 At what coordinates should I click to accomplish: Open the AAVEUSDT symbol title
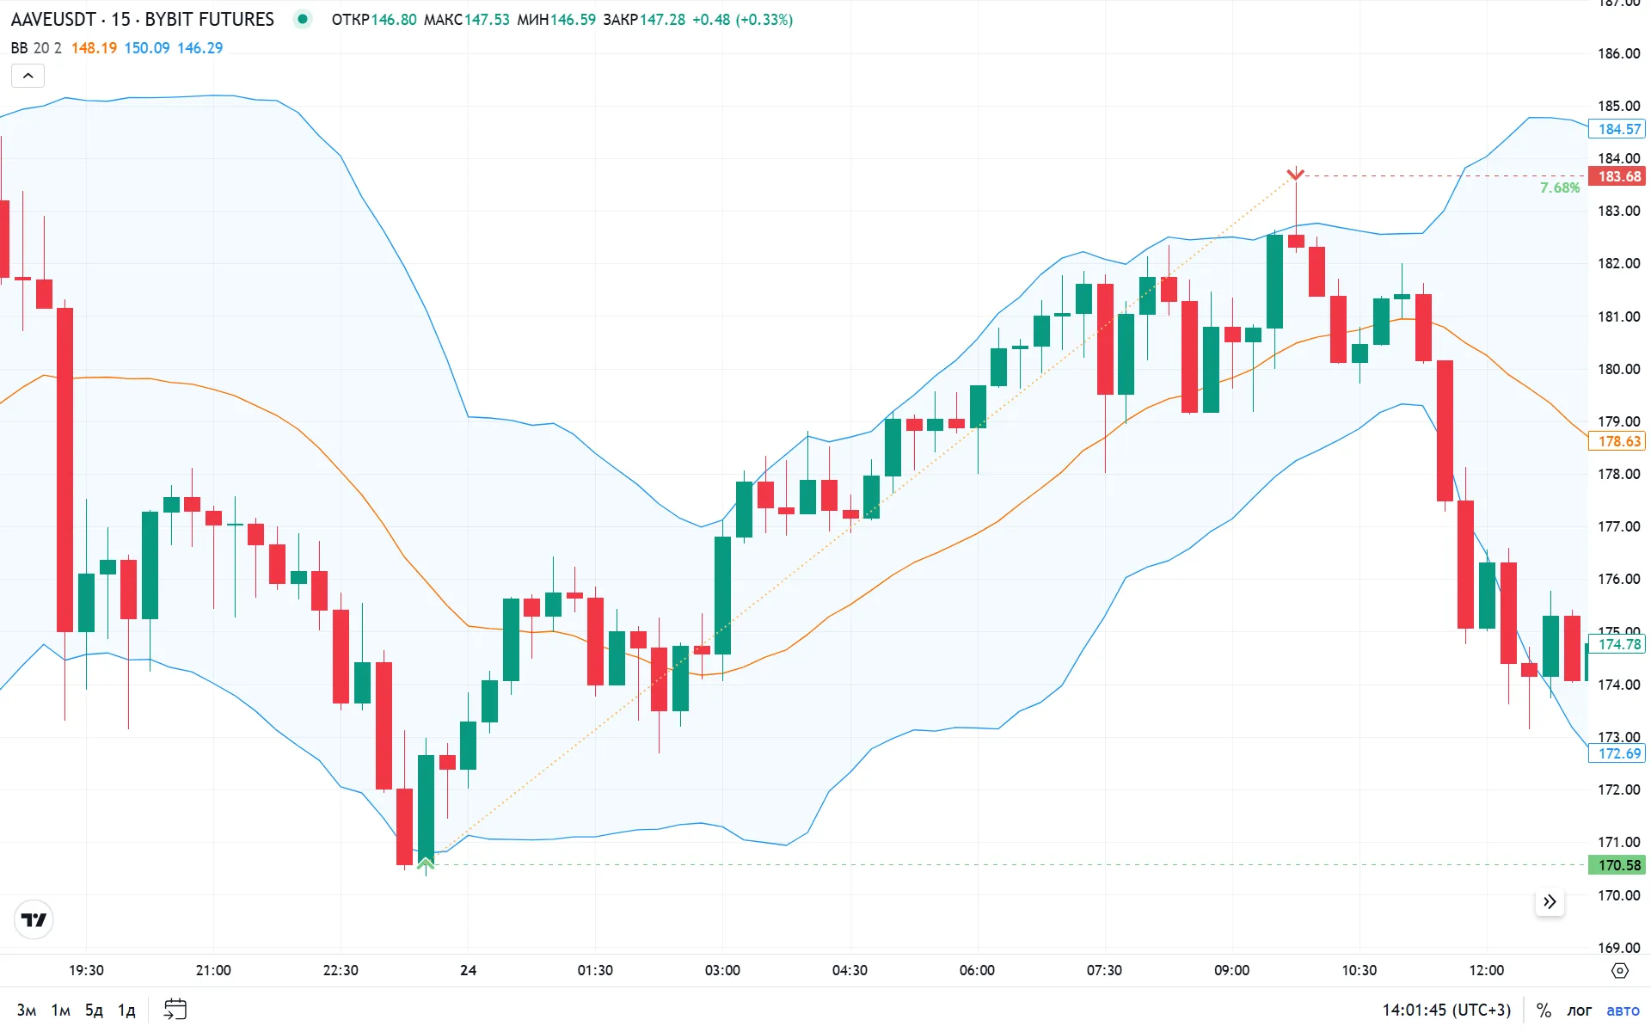tap(142, 19)
